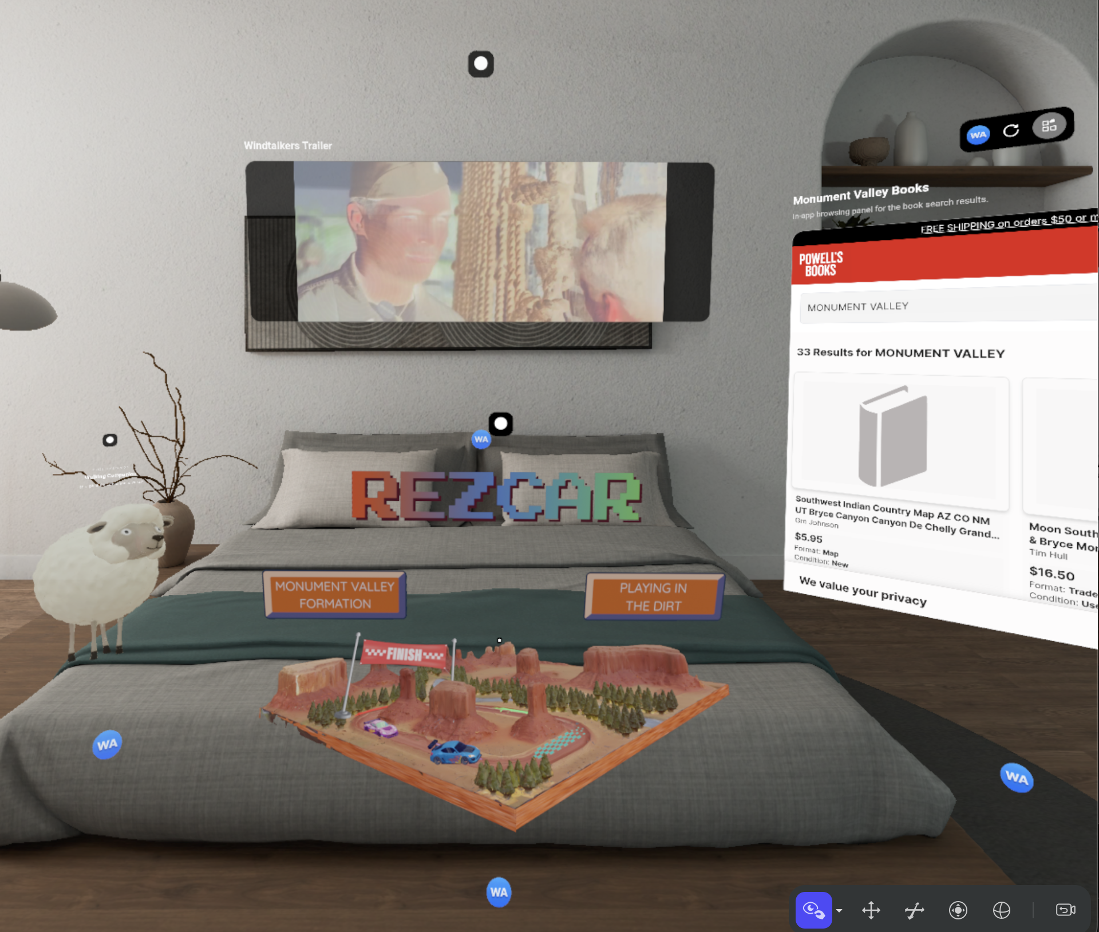Click the small hotspot near the plant
Image resolution: width=1099 pixels, height=932 pixels.
[110, 440]
